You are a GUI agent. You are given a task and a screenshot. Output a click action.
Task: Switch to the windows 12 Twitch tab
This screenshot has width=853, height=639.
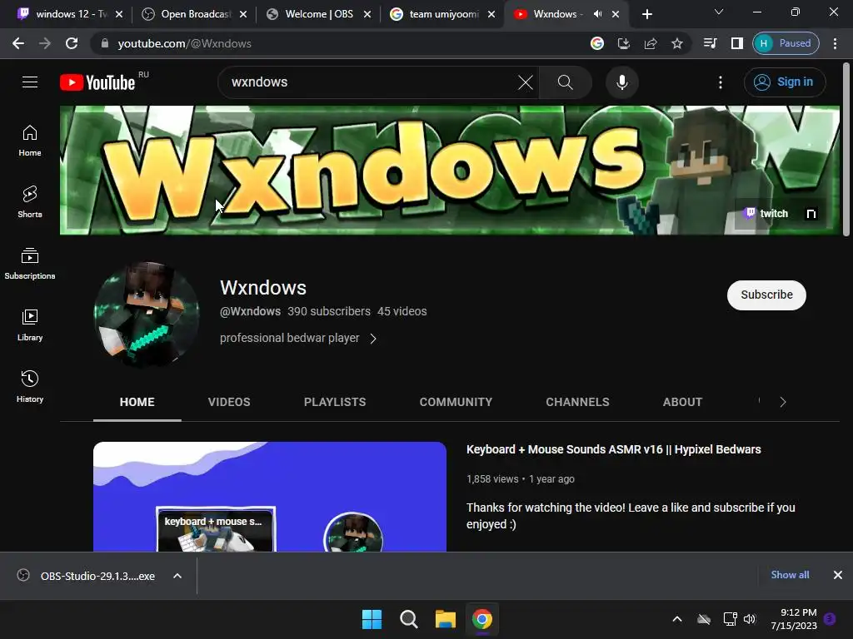[x=71, y=14]
